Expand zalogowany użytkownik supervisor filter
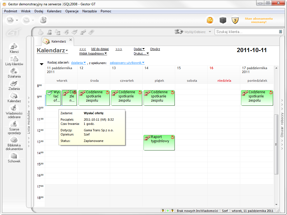287x215 pixels. (x=127, y=63)
